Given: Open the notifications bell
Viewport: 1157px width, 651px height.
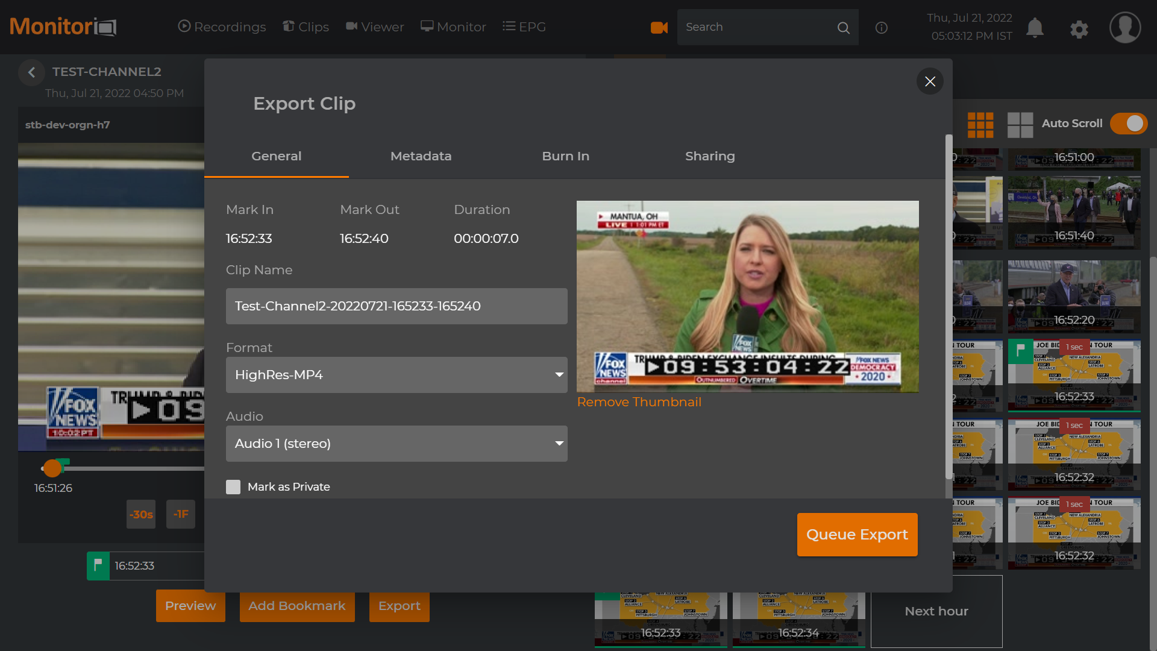Looking at the screenshot, I should (1035, 28).
